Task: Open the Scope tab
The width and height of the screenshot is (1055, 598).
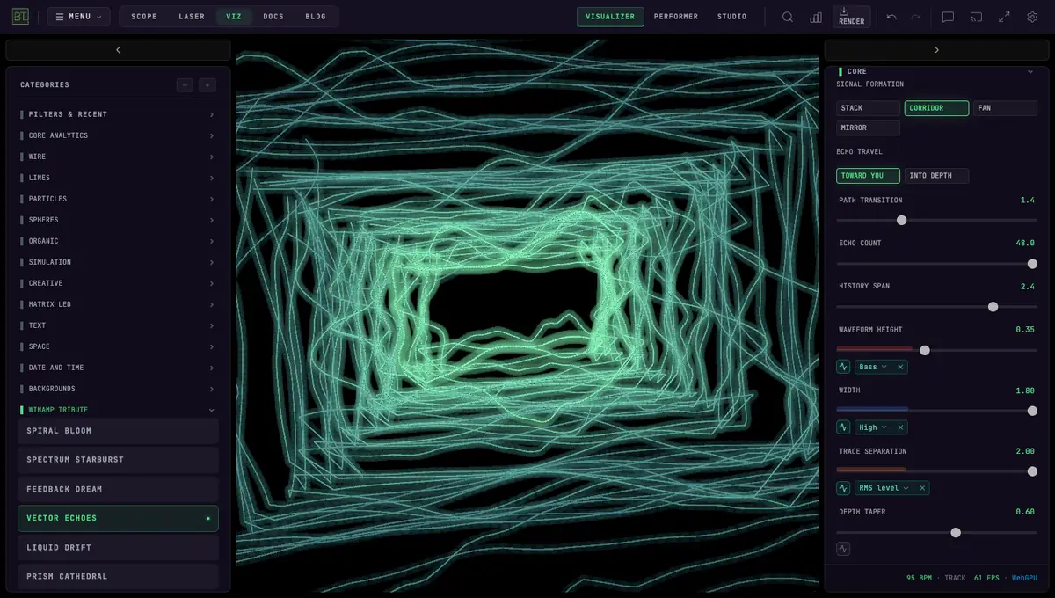Action: point(144,17)
